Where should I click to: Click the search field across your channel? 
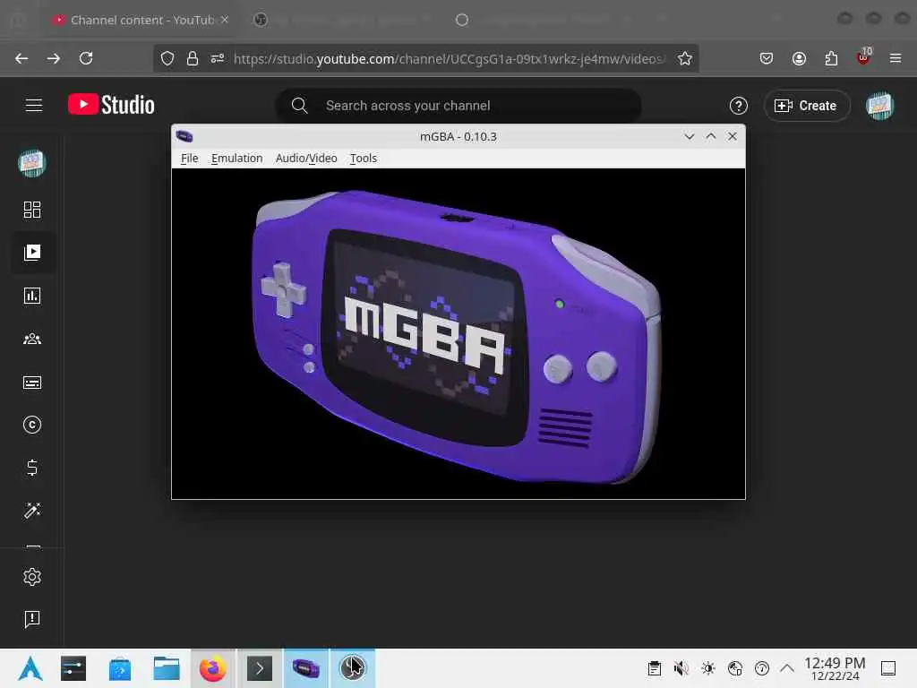[458, 106]
